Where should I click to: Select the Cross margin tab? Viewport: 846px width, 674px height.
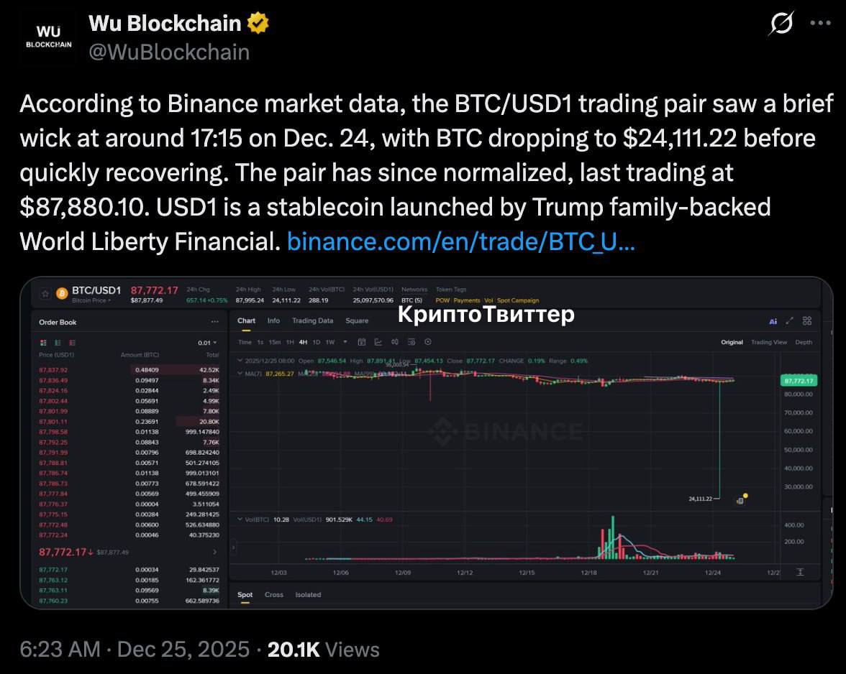[x=274, y=595]
